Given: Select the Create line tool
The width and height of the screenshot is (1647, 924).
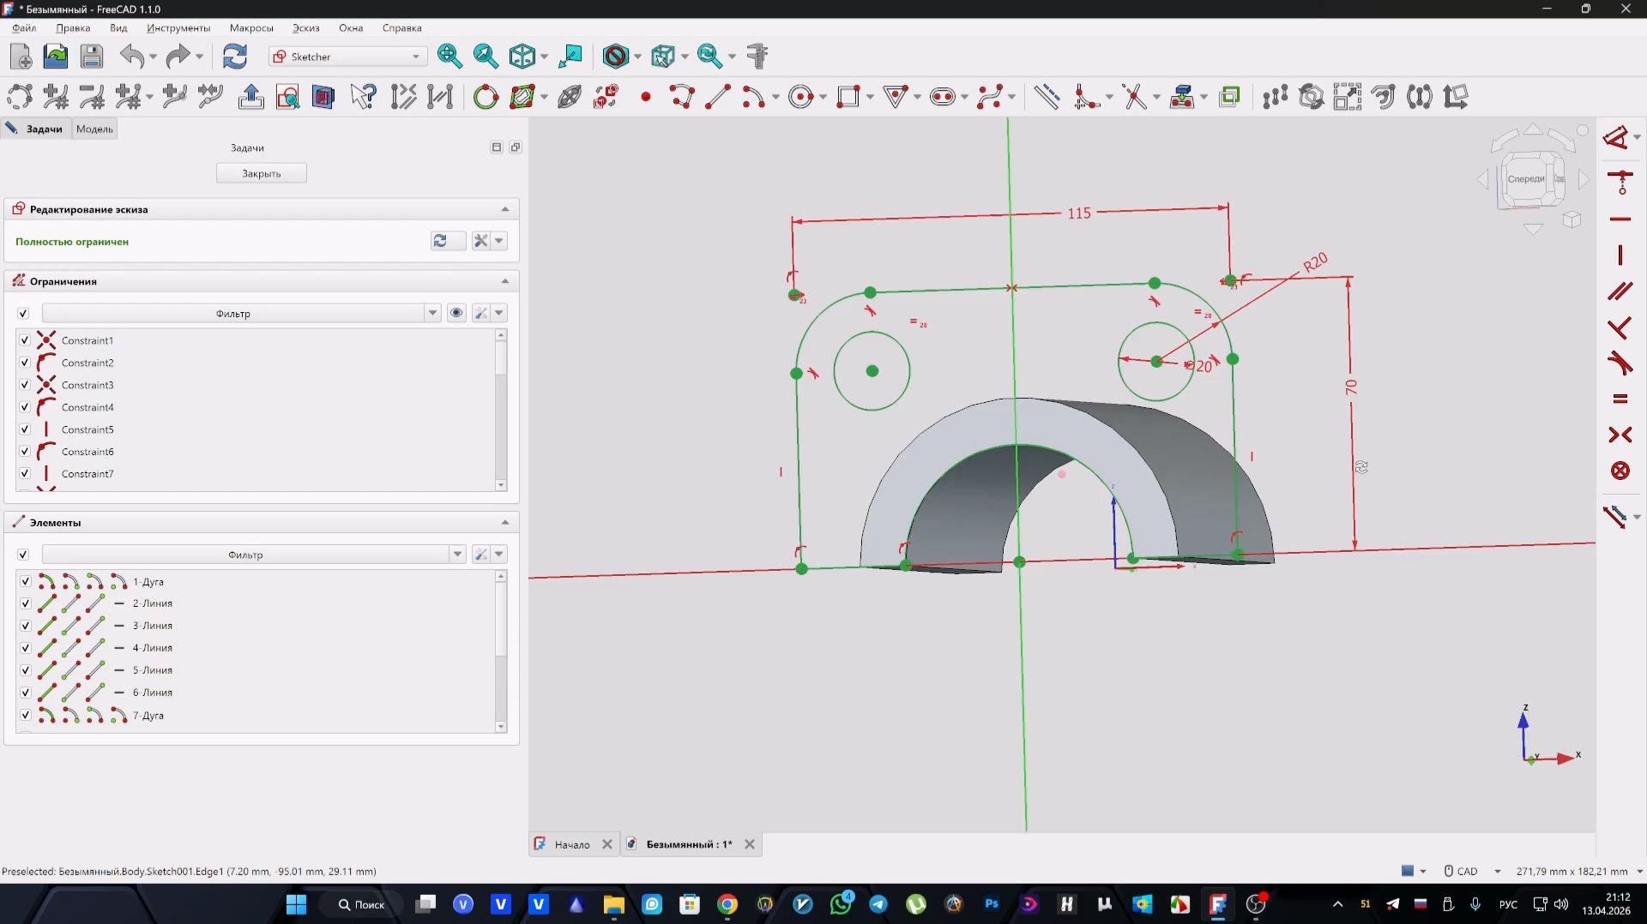Looking at the screenshot, I should point(718,97).
